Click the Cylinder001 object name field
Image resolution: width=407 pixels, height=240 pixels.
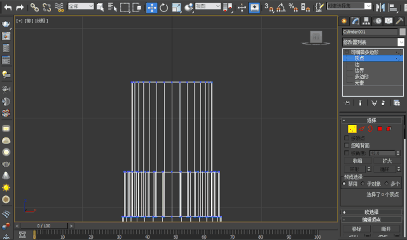(369, 32)
